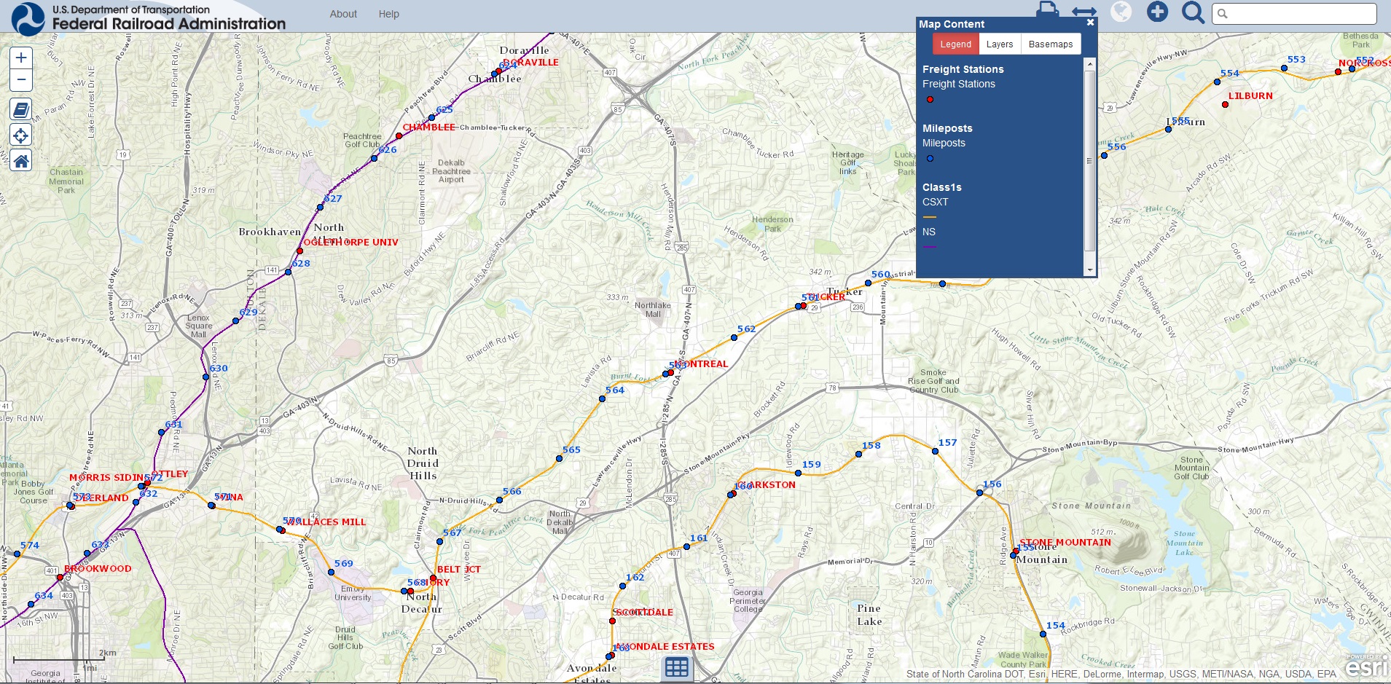Switch to the Basemaps tab
The width and height of the screenshot is (1391, 684).
(1051, 44)
